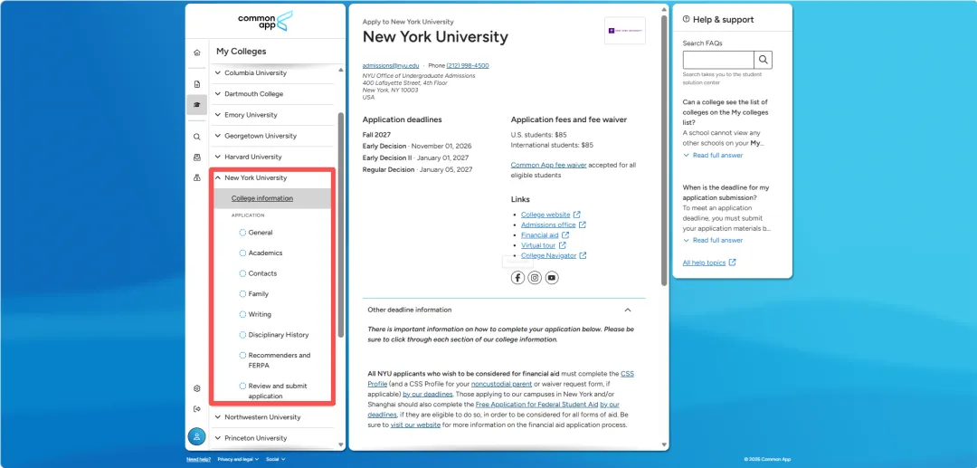Open NYU Facebook page icon

[517, 278]
